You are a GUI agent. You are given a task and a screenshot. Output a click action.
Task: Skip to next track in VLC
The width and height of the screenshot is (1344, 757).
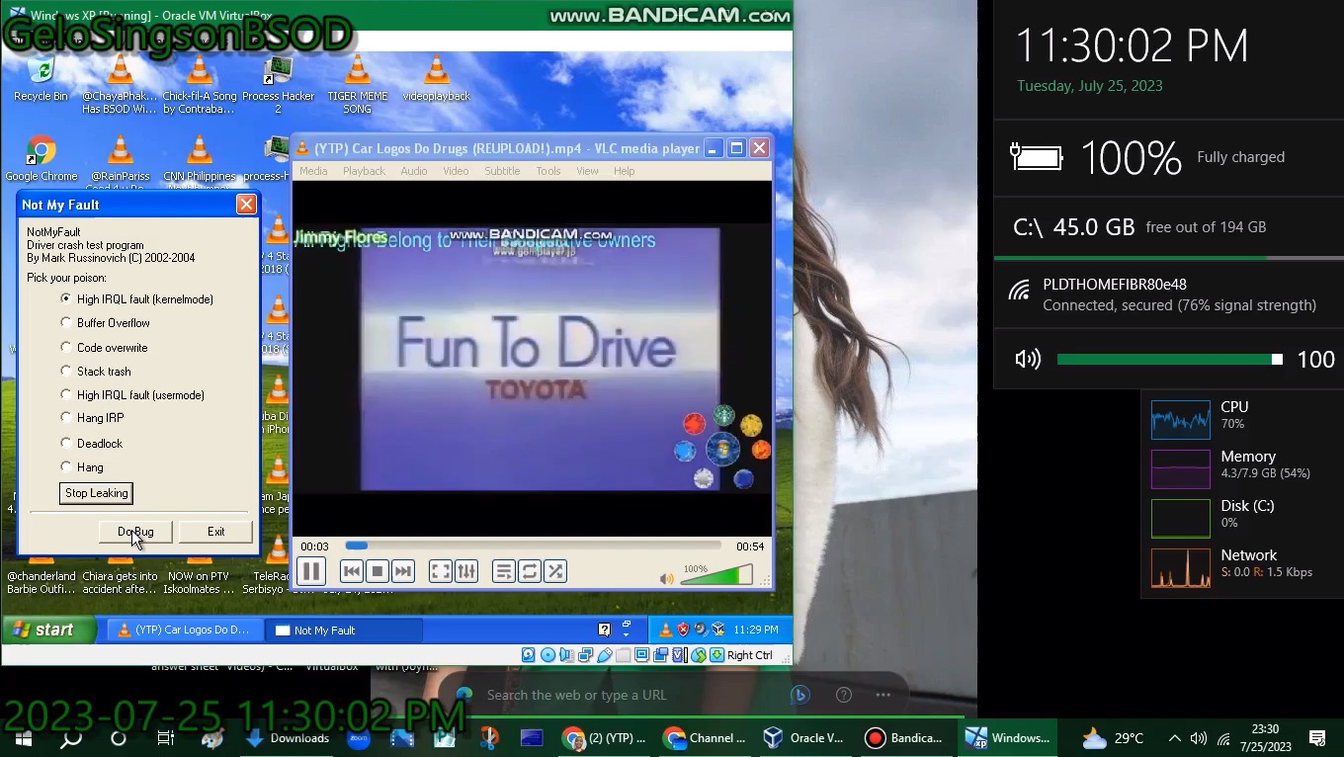pos(402,571)
